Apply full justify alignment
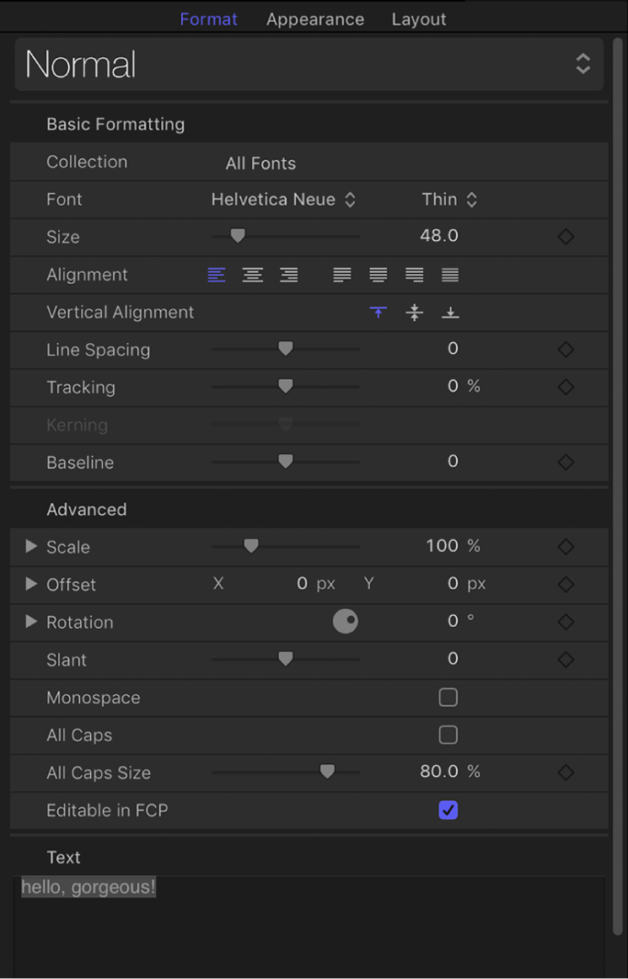628x979 pixels. [x=449, y=275]
